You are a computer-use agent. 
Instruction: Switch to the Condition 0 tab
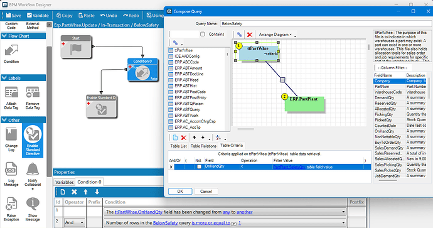(x=89, y=182)
